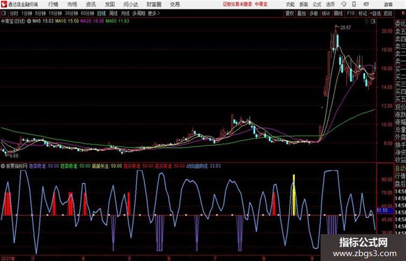Switch to 30分钟 period
The width and height of the screenshot is (406, 261).
point(71,13)
